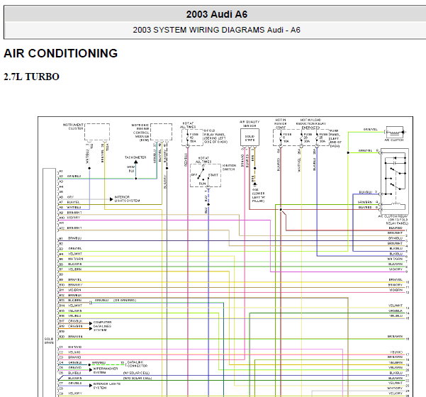Click the '(W/ SOLAR CELL)' note
The height and width of the screenshot is (397, 426).
(136, 373)
